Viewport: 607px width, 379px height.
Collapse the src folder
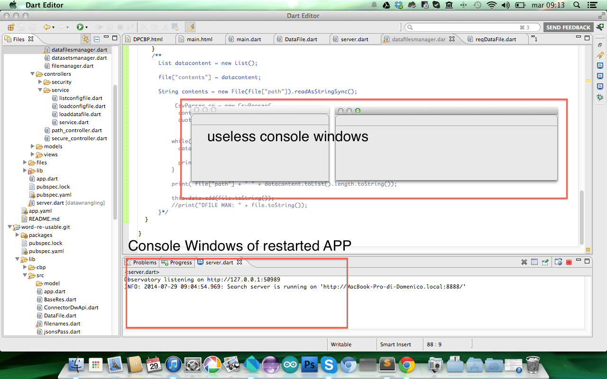(x=25, y=275)
